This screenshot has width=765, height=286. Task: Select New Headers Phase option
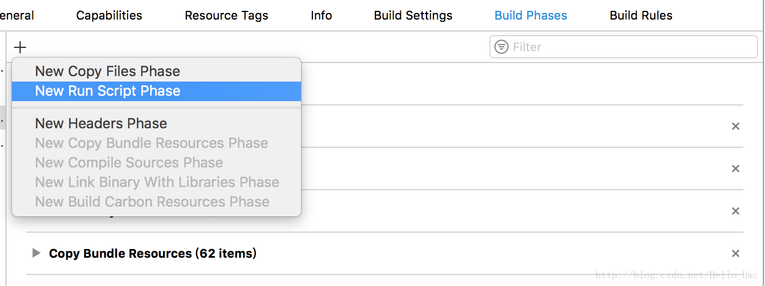(101, 123)
